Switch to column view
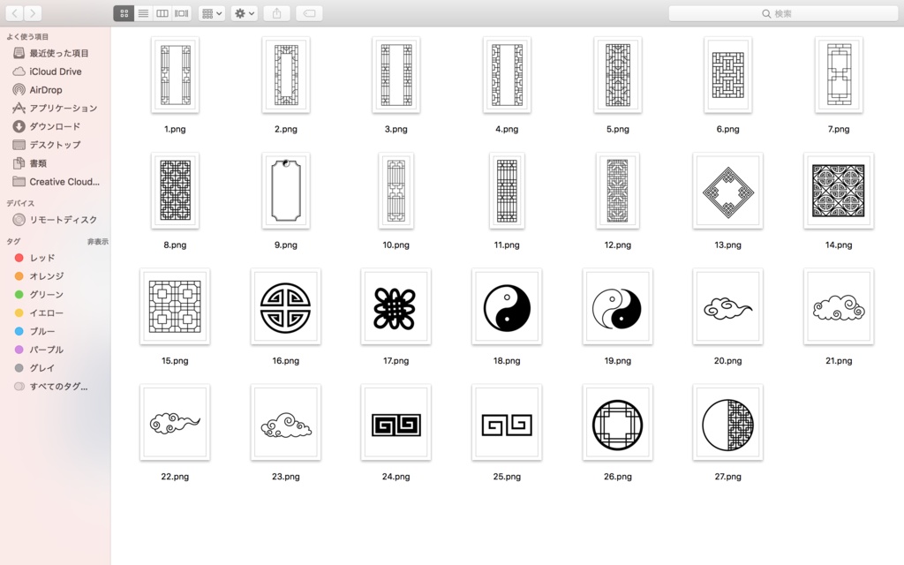Viewport: 904px width, 565px height. pyautogui.click(x=162, y=13)
